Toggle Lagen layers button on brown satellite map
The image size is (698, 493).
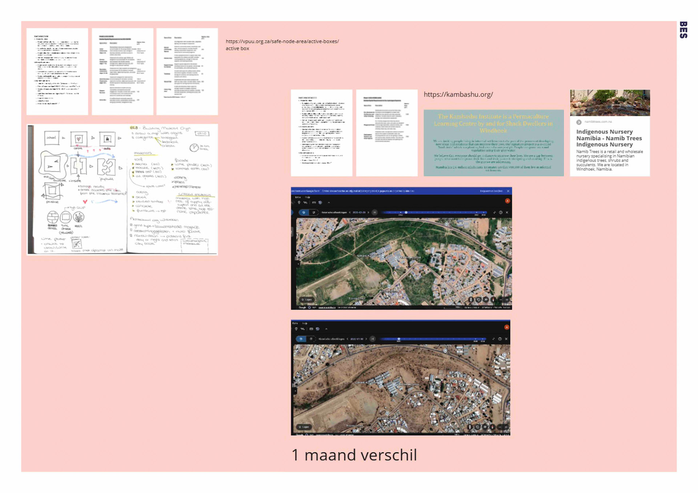(x=304, y=427)
